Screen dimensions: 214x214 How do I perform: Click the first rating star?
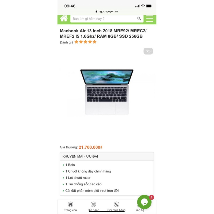[77, 42]
